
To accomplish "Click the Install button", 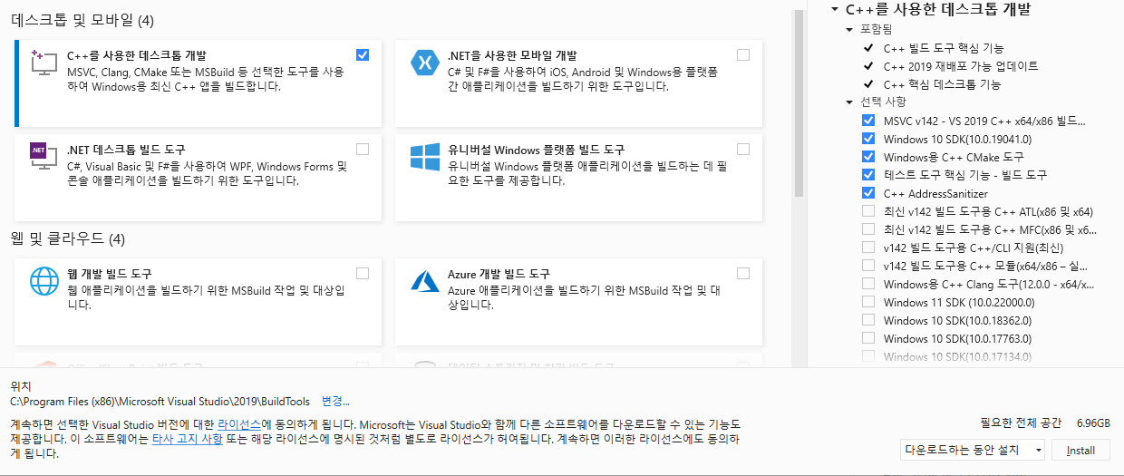I will [x=1080, y=450].
